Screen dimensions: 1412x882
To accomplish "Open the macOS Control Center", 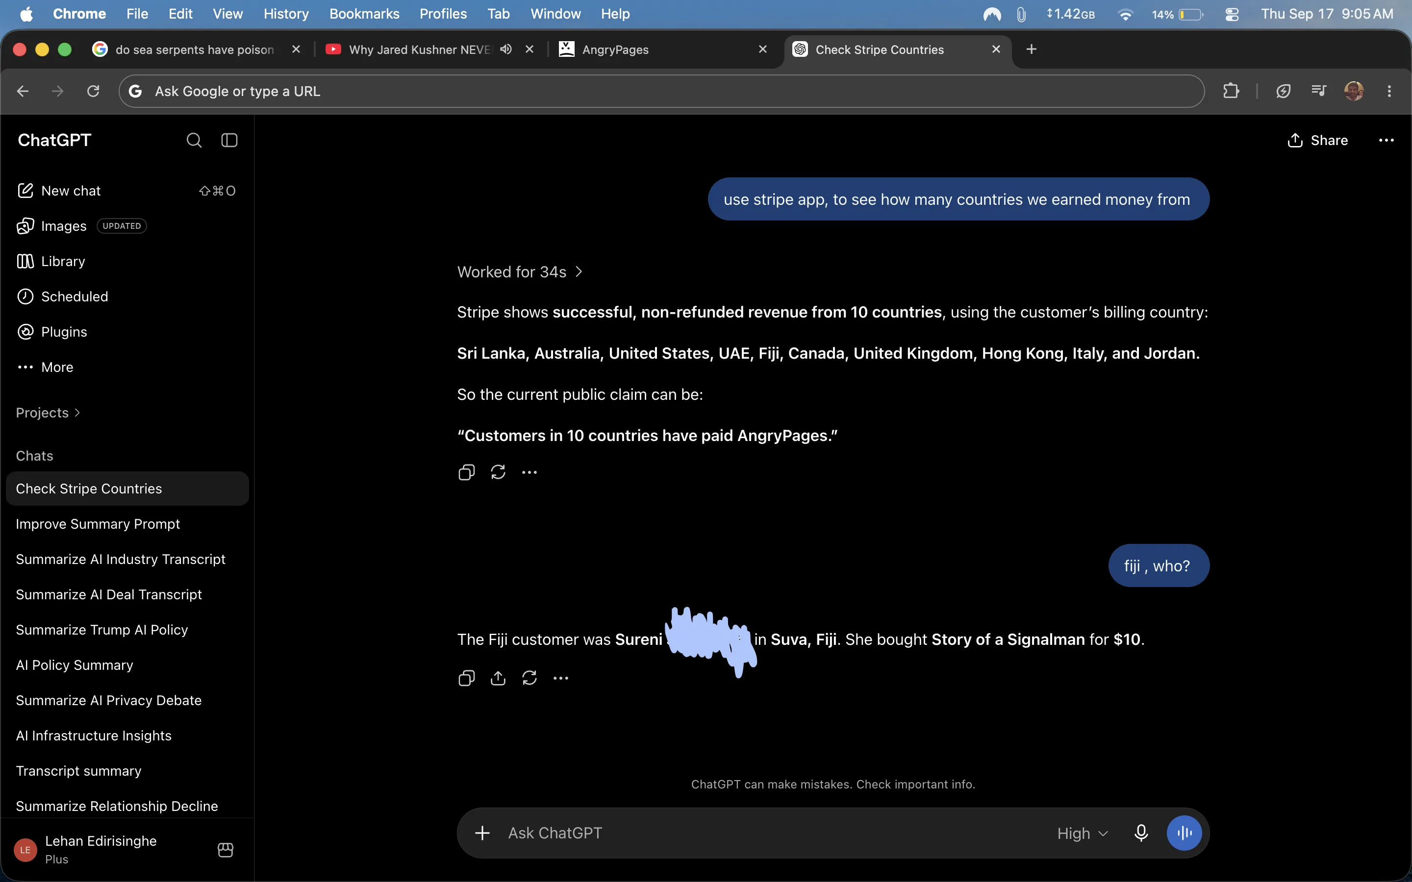I will click(1232, 14).
